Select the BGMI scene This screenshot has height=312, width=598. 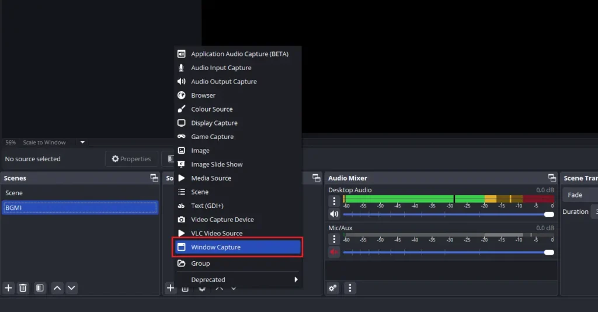(x=79, y=207)
